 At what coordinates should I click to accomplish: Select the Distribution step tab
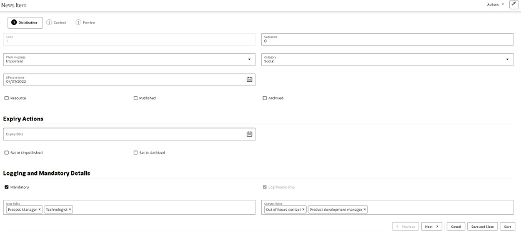(x=25, y=22)
